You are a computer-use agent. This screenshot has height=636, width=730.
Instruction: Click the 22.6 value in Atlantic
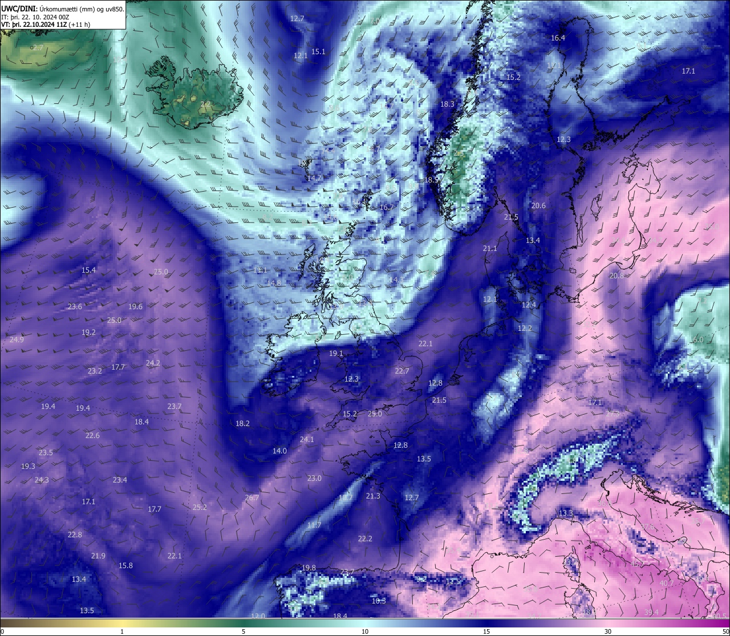coord(92,435)
